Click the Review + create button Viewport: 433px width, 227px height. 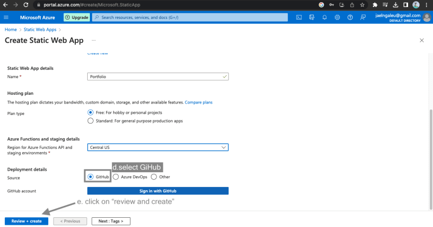(27, 221)
